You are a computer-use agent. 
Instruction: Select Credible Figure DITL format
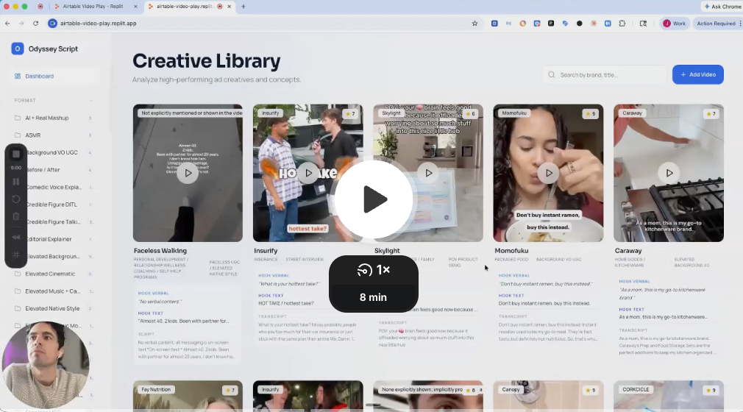53,205
